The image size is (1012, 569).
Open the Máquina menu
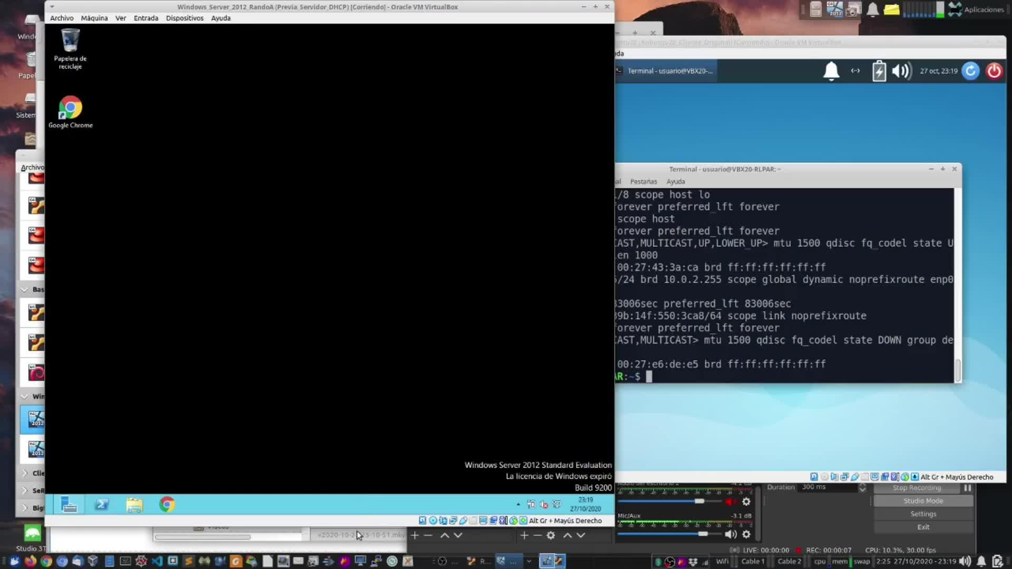click(94, 18)
